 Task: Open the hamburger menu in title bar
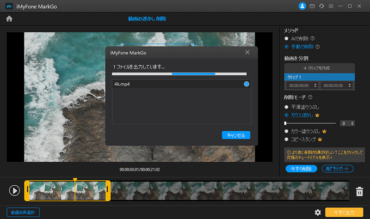click(331, 6)
